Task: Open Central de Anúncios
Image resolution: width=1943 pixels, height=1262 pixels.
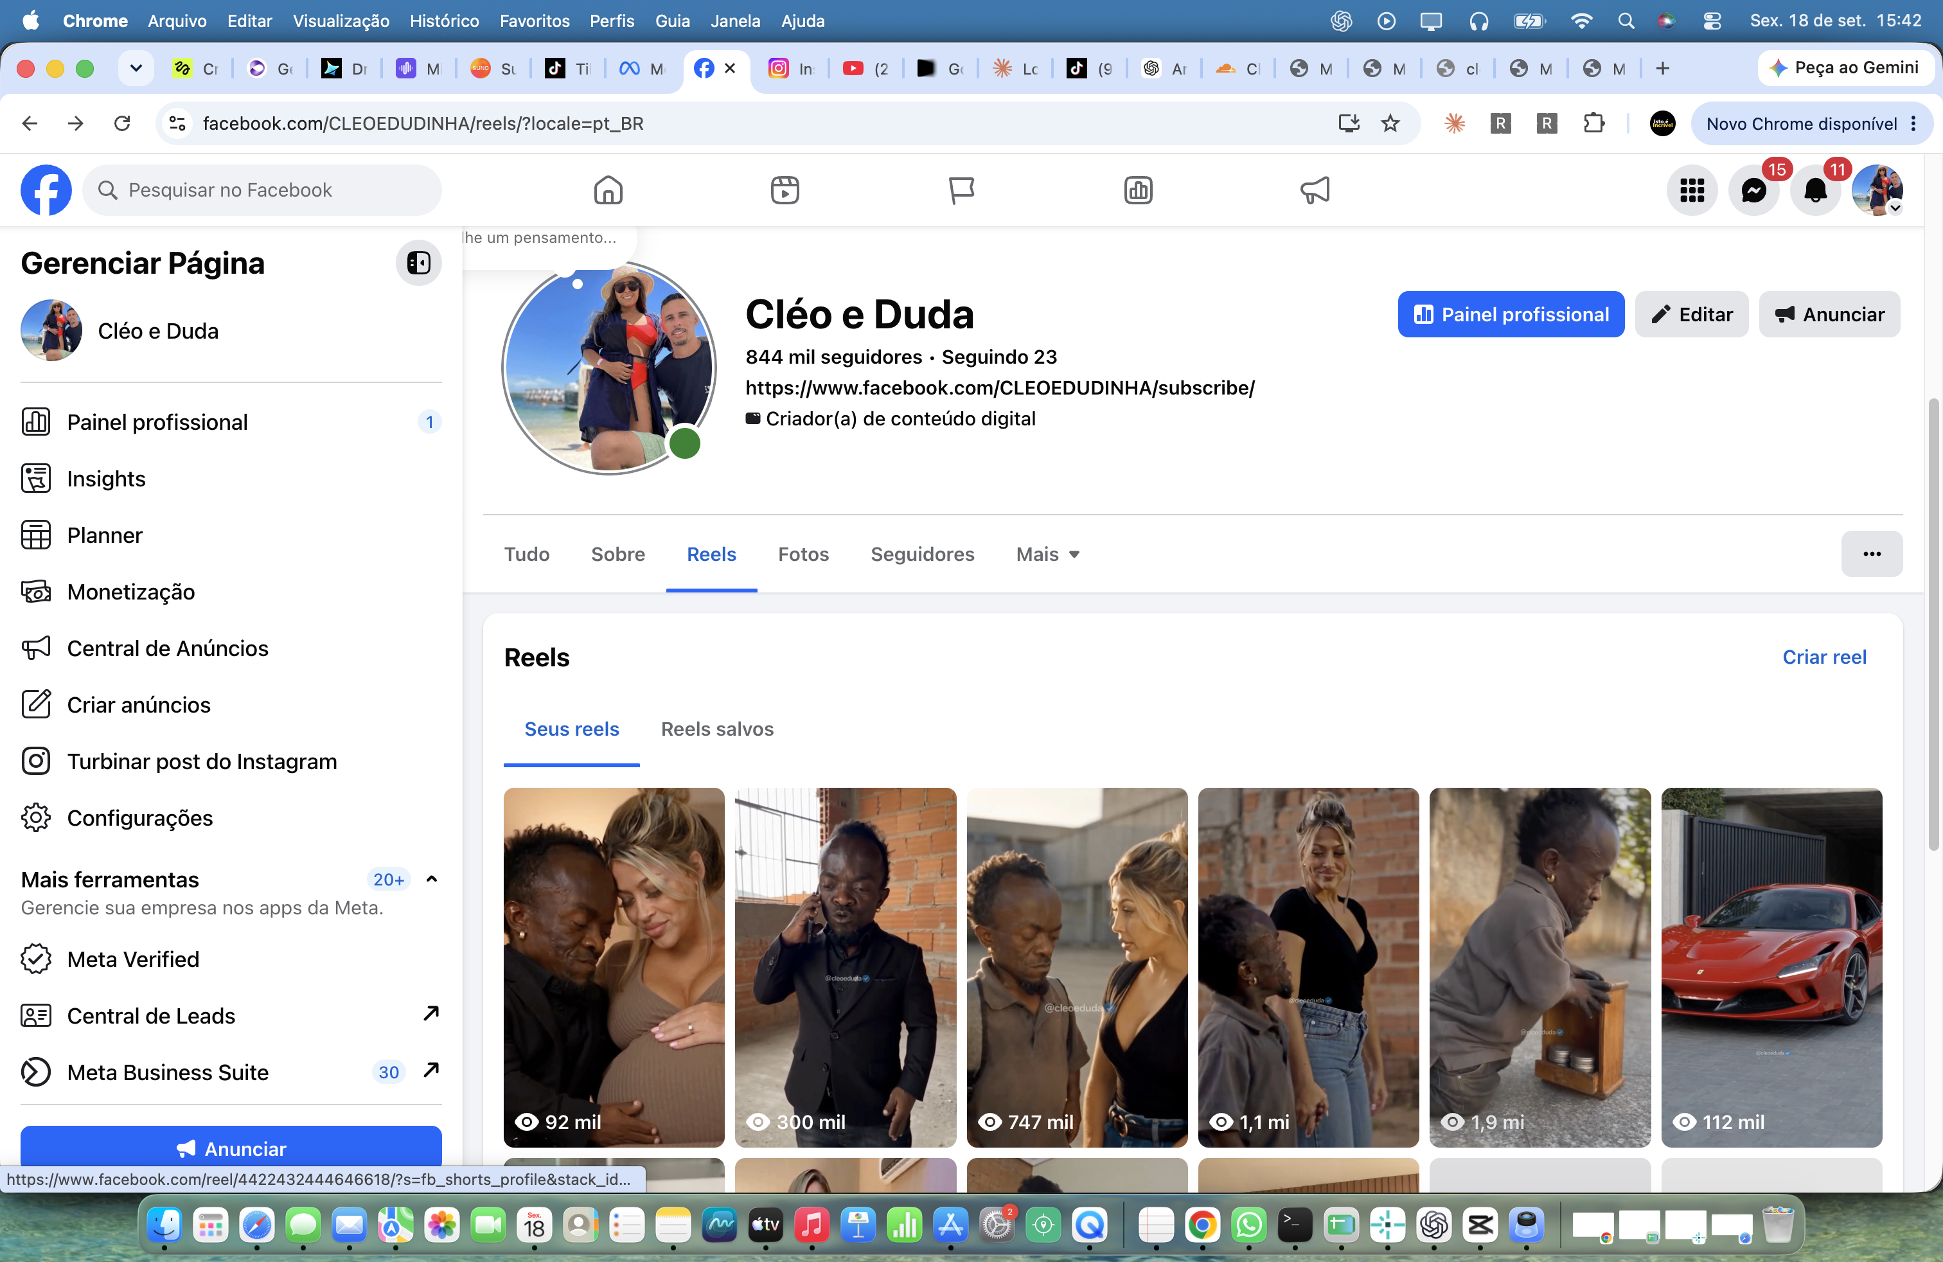Action: click(231, 648)
